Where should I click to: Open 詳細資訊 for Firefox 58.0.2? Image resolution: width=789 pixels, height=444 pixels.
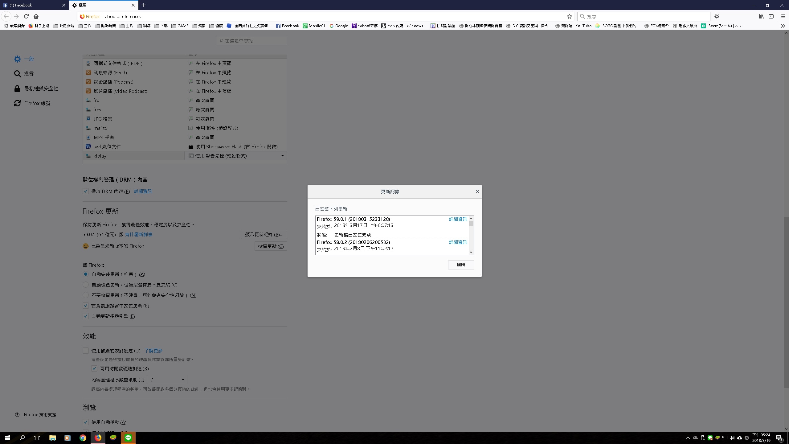pos(458,242)
